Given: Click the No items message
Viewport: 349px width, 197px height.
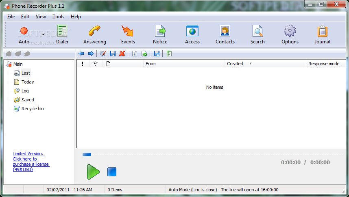Looking at the screenshot, I should 214,87.
